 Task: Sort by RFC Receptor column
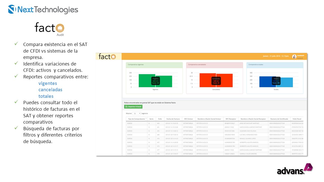pos(231,119)
